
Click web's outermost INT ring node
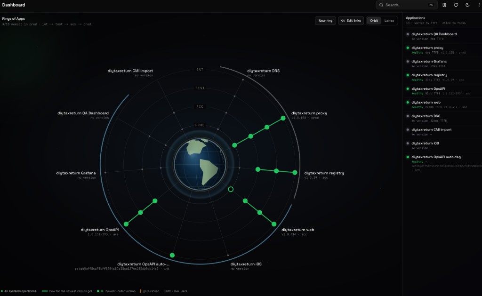point(274,224)
